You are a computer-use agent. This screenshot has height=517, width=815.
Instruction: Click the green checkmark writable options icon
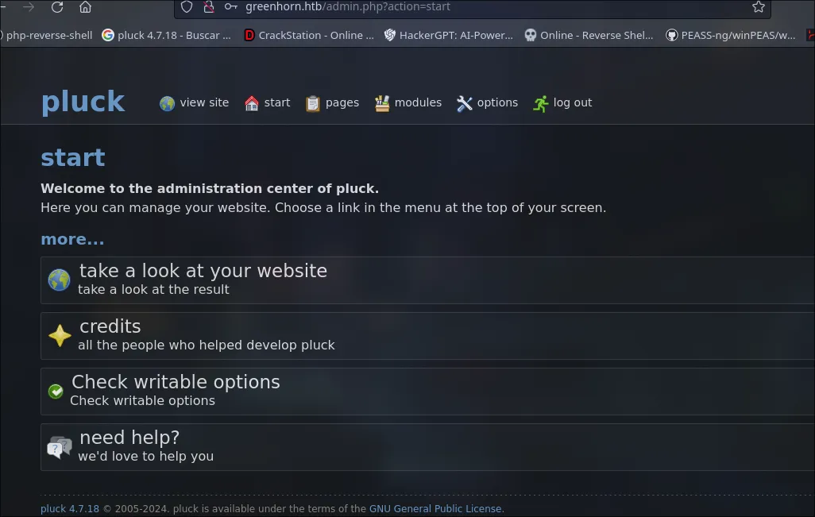pos(56,392)
